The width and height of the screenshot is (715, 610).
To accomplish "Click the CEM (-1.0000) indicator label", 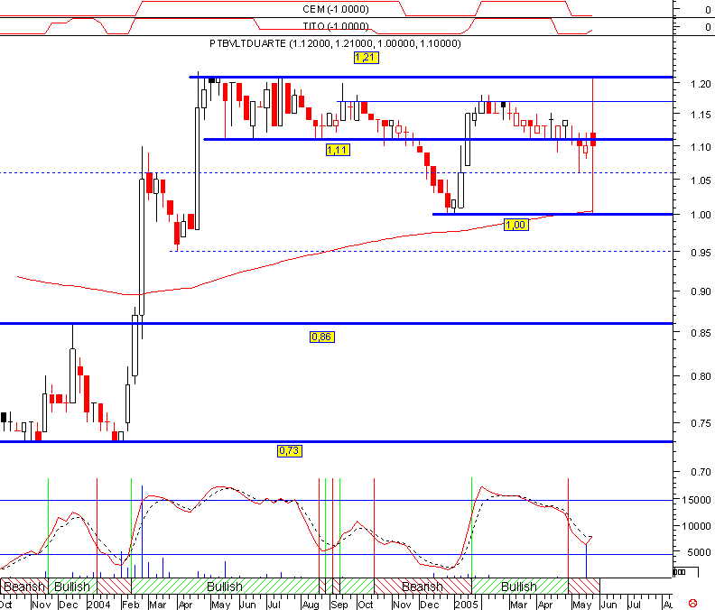I will tap(336, 9).
